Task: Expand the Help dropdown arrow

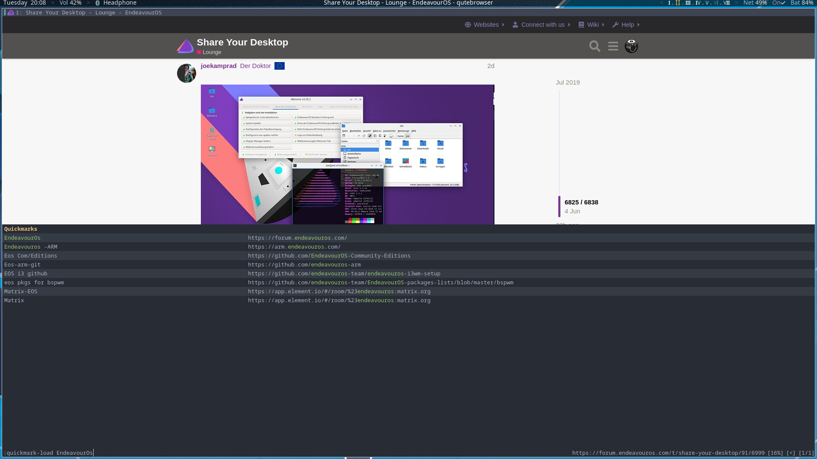Action: coord(639,25)
